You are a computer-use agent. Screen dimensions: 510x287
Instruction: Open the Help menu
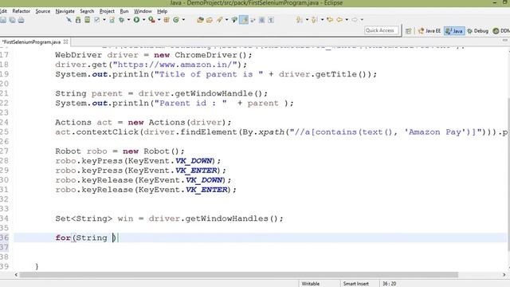click(163, 11)
